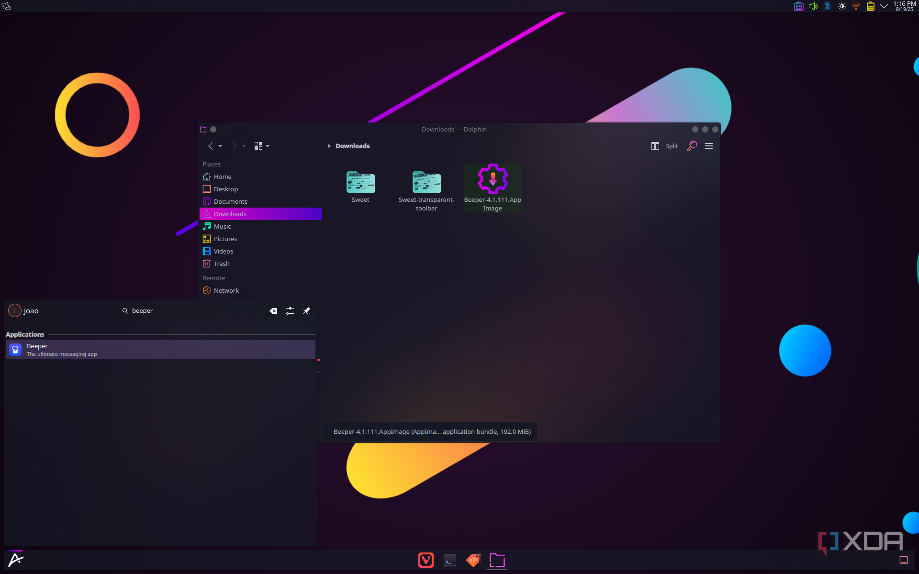The image size is (919, 574).
Task: Pin the application launcher open
Action: pyautogui.click(x=306, y=311)
